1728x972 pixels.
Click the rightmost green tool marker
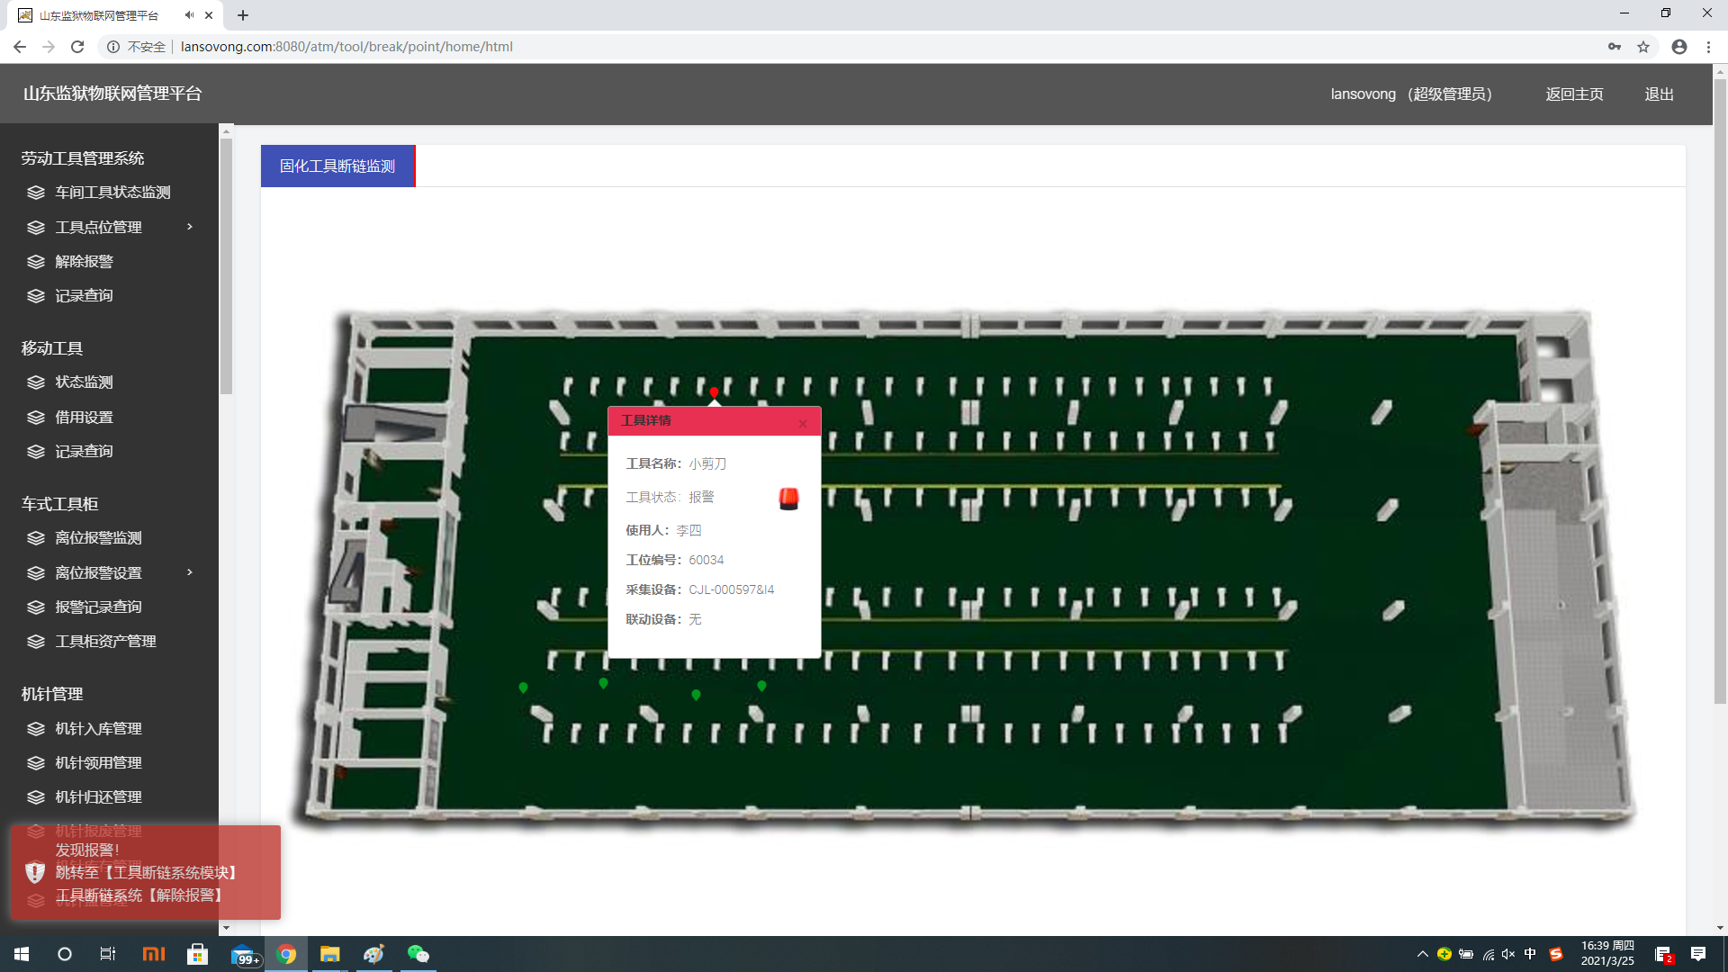(x=761, y=686)
